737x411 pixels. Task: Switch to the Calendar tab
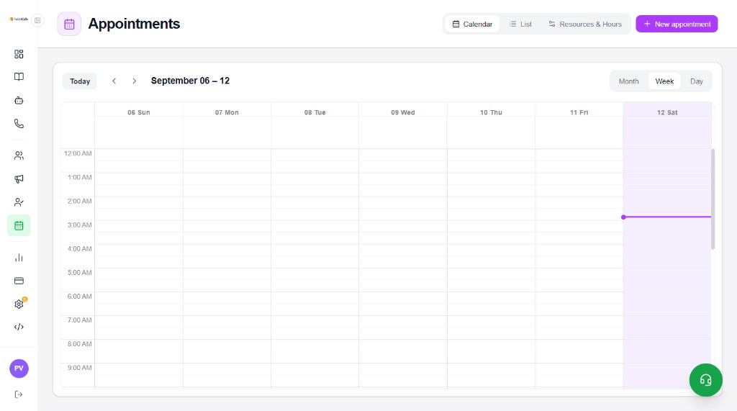[472, 24]
